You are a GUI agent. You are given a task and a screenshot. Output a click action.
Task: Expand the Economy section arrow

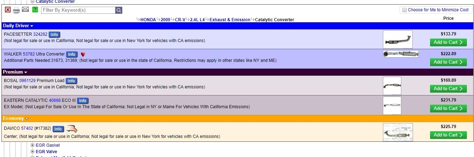27,118
